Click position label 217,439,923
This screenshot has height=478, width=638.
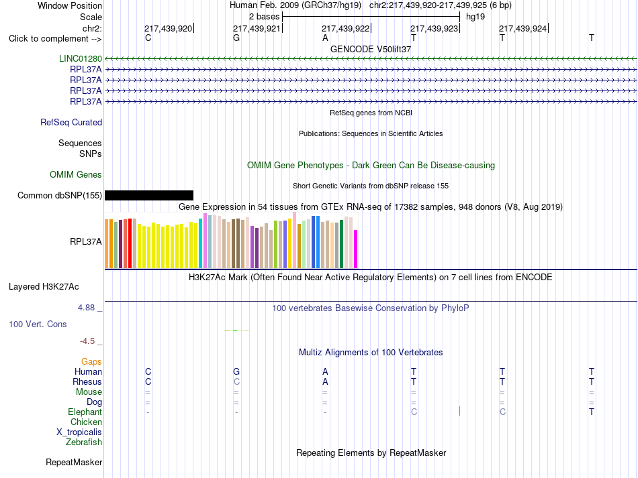pos(434,28)
